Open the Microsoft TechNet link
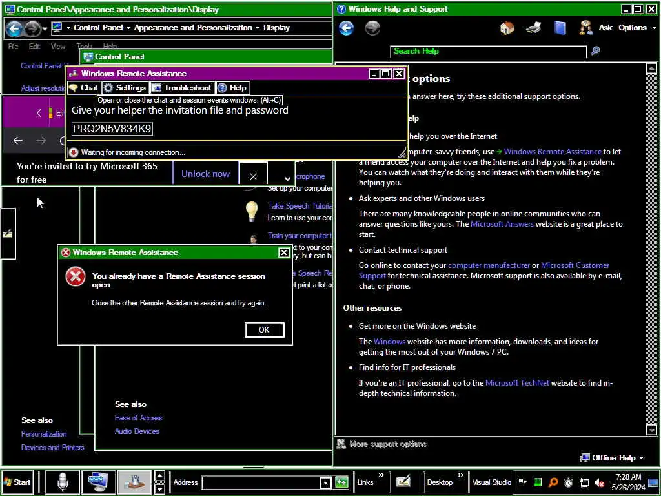 point(517,383)
